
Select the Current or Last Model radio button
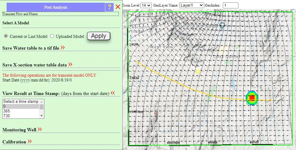6,36
